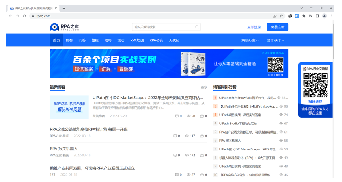Click the 立即登录 login link
Image resolution: width=342 pixels, height=182 pixels.
254,27
